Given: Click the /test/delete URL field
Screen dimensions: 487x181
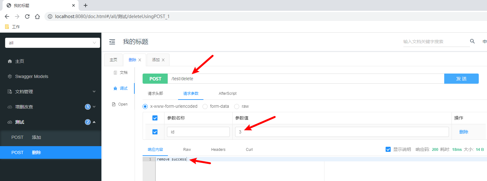Looking at the screenshot, I should point(306,79).
